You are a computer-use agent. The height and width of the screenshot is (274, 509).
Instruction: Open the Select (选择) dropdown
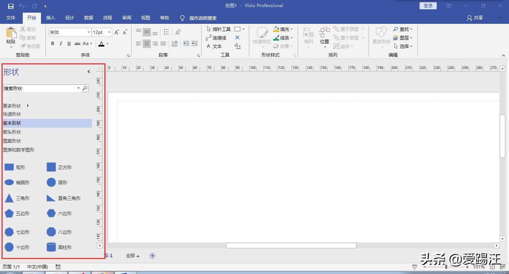(x=403, y=46)
